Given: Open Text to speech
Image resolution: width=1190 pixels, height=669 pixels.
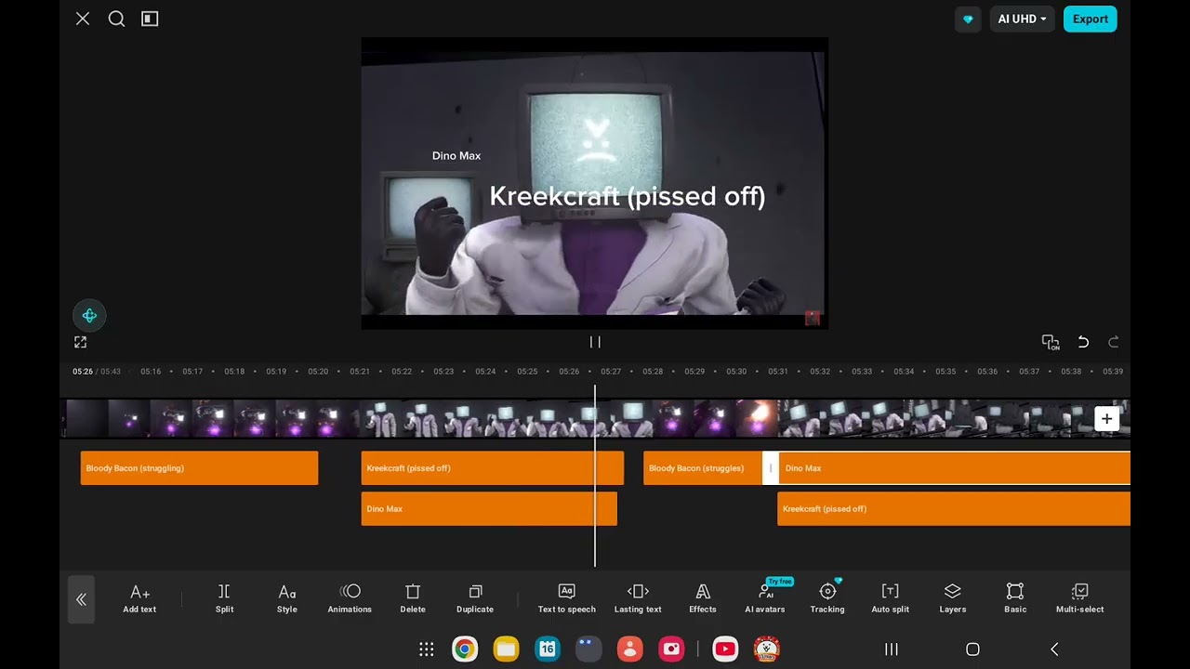Looking at the screenshot, I should [566, 598].
